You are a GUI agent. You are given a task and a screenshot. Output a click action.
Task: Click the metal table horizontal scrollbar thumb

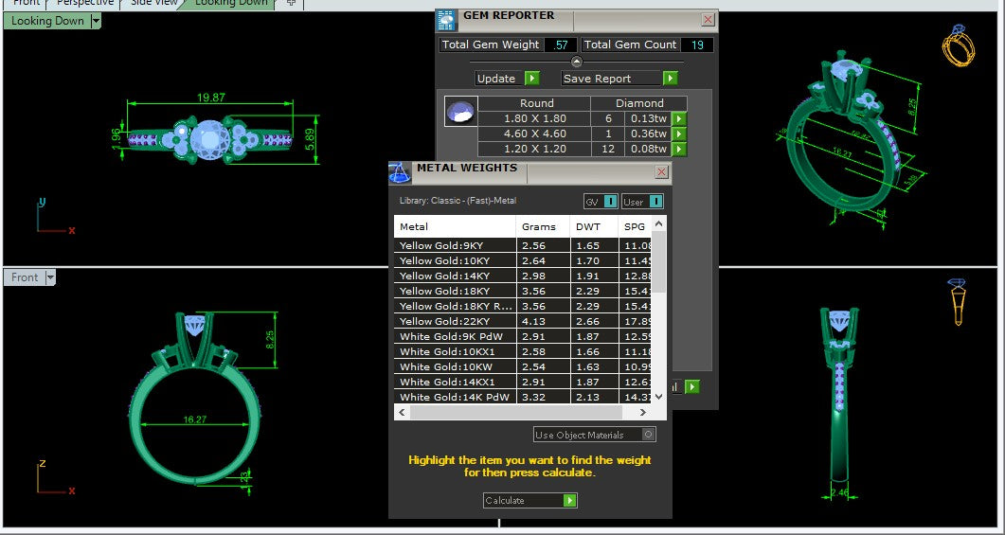point(516,413)
